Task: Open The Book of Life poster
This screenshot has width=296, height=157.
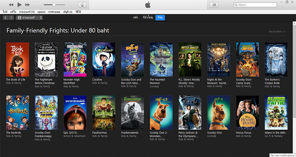Action: pyautogui.click(x=18, y=60)
